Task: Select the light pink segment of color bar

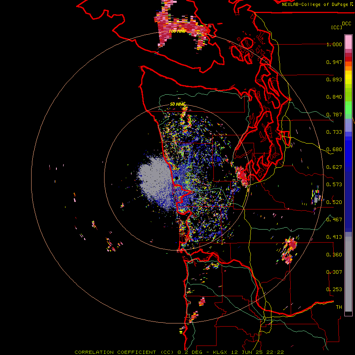Action: click(x=348, y=42)
